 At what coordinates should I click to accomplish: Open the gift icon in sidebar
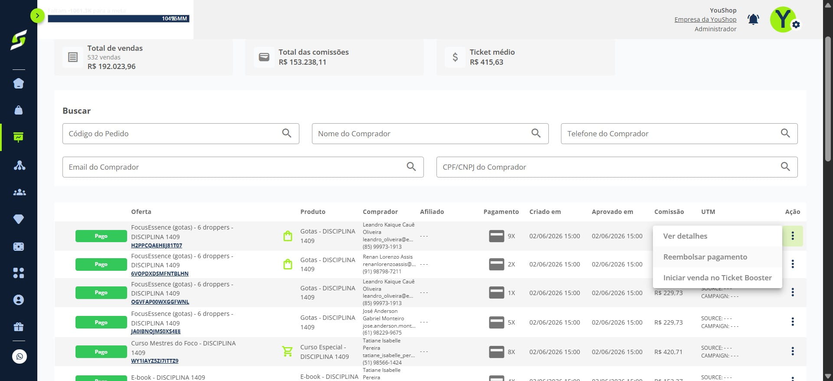(19, 327)
